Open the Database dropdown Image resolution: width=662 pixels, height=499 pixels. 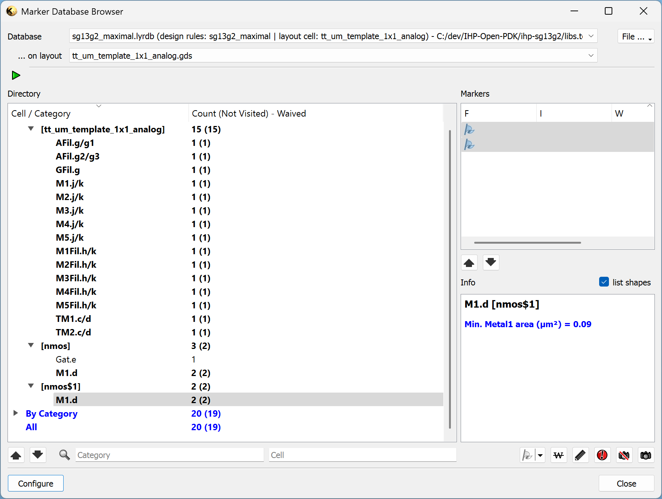click(333, 36)
